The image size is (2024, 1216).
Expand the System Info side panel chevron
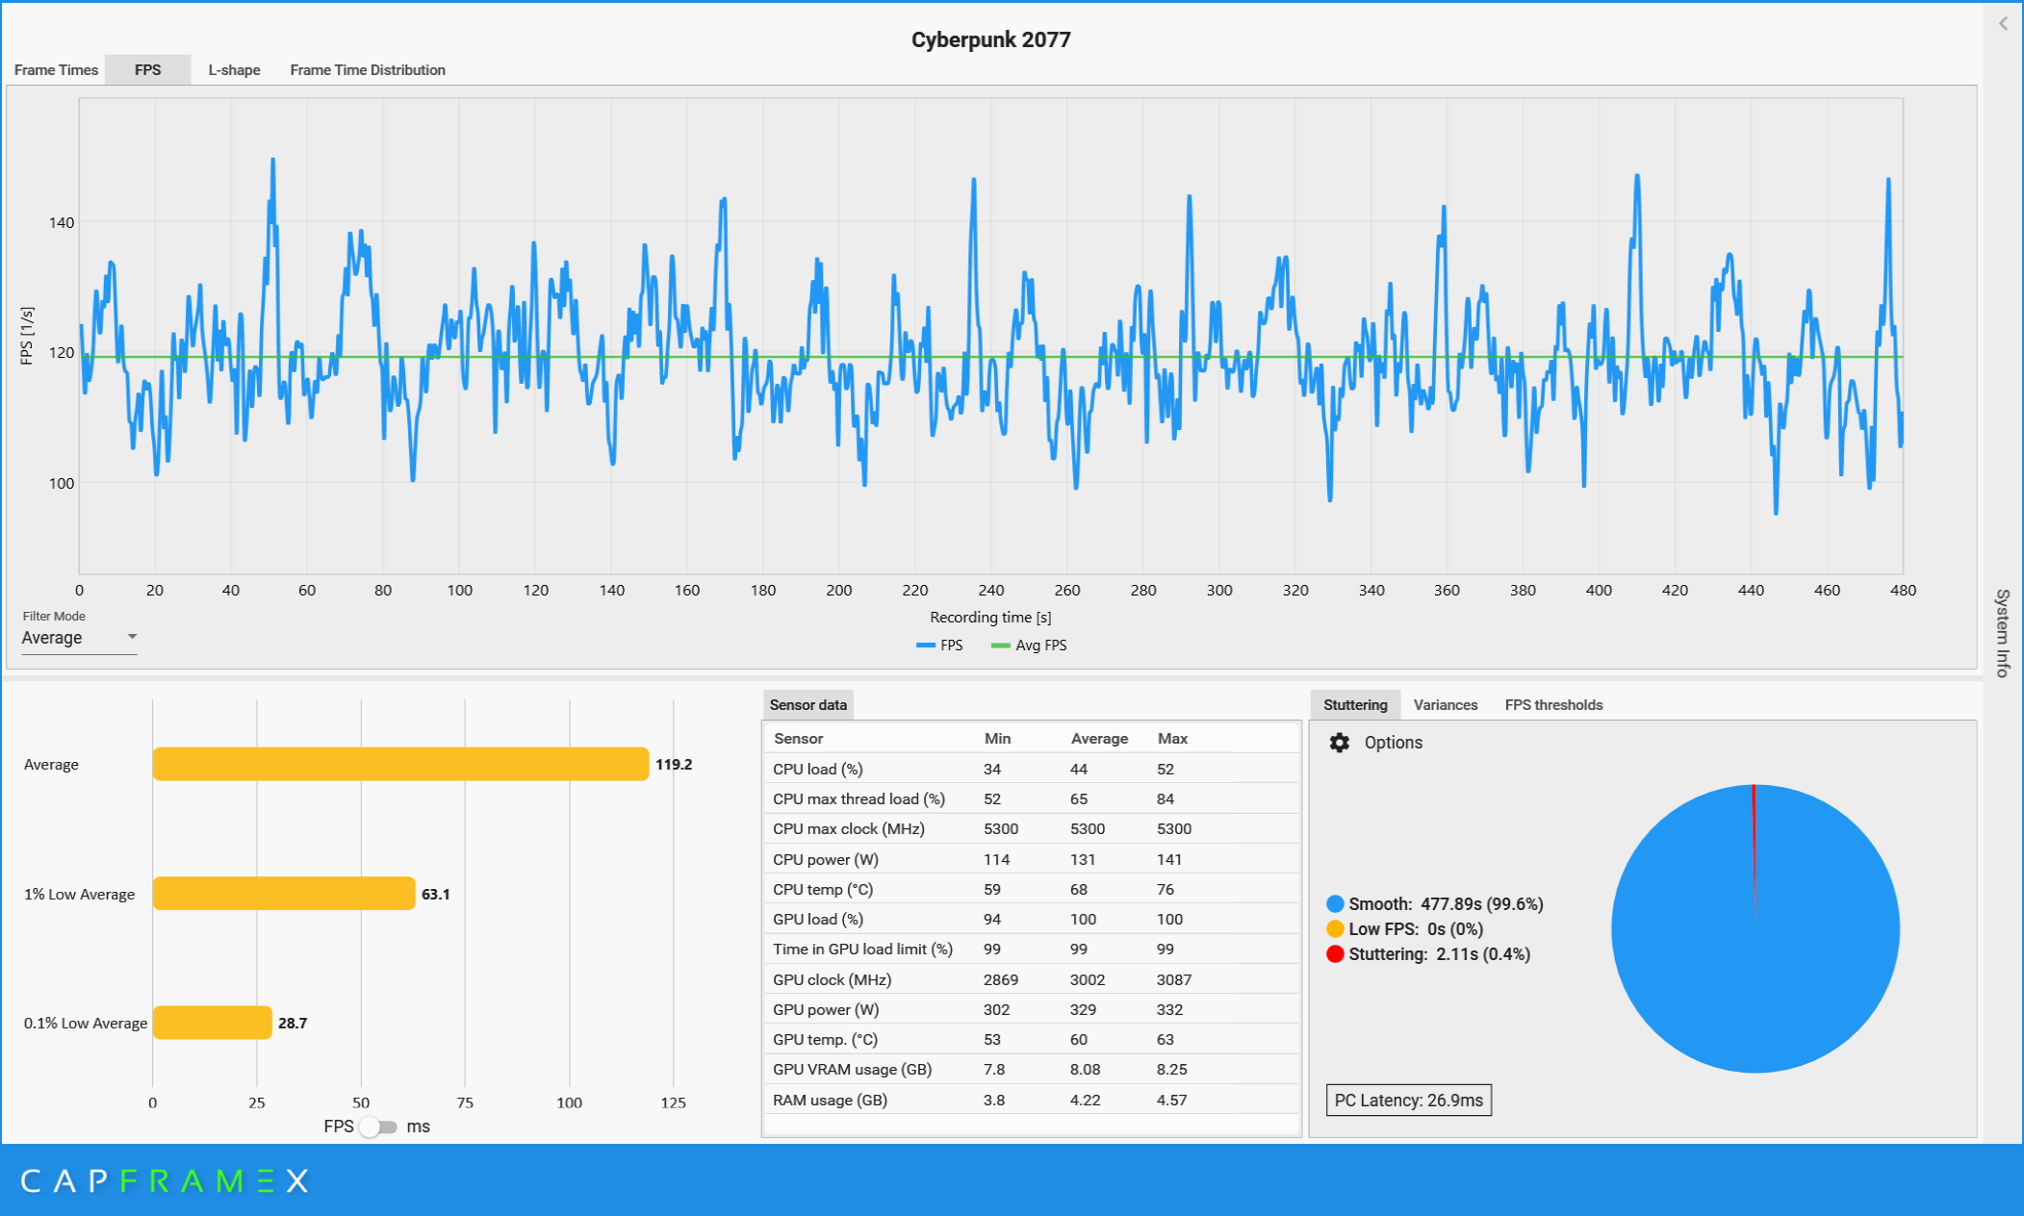point(2003,23)
